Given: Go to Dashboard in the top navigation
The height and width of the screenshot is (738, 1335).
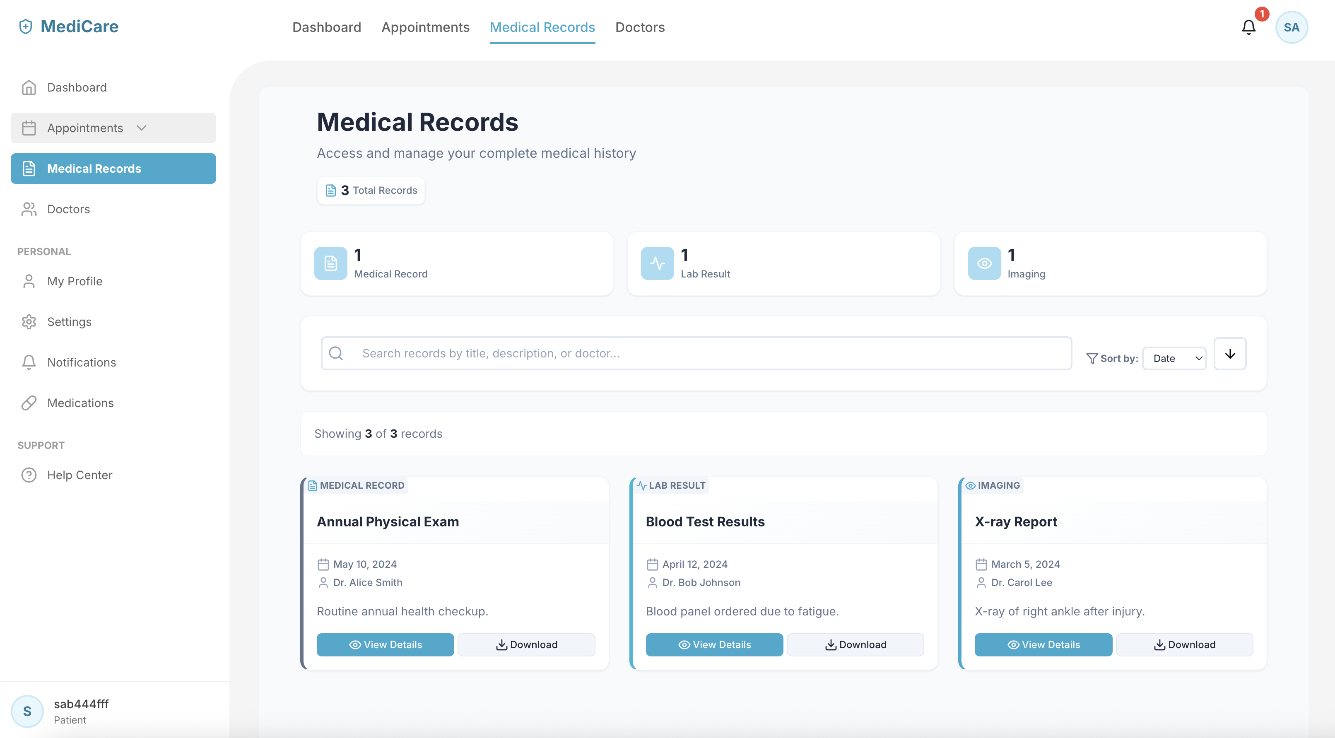Looking at the screenshot, I should [x=326, y=27].
